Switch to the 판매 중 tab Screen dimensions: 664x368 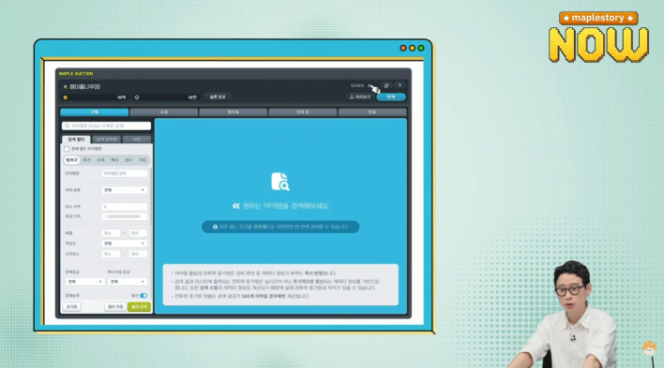[x=303, y=112]
